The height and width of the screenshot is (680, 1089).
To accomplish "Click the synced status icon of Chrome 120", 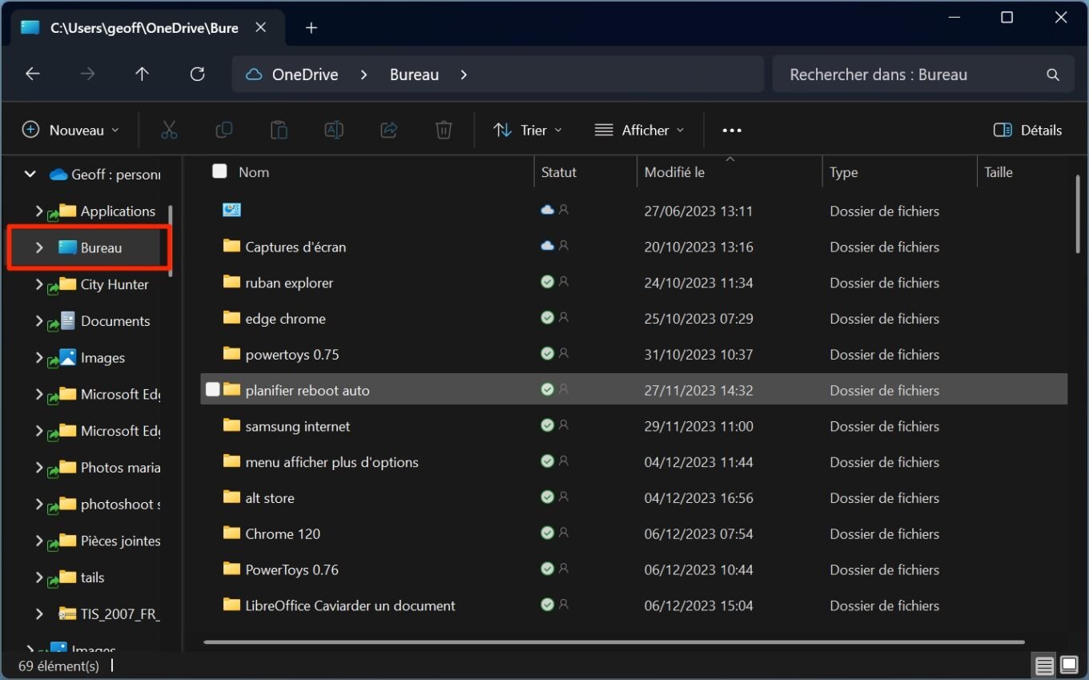I will coord(547,533).
